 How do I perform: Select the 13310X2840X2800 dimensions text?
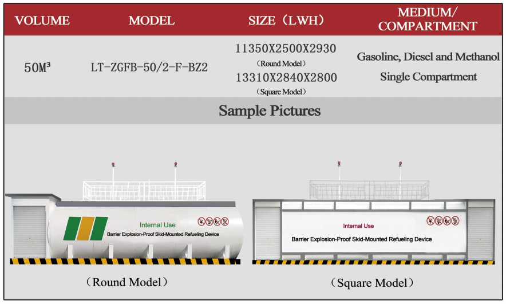click(x=286, y=77)
